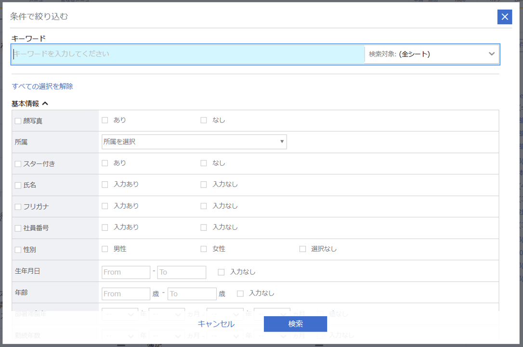Screen dimensions: 523x347
Task: Select 男性 under 性別
Action: (x=105, y=249)
